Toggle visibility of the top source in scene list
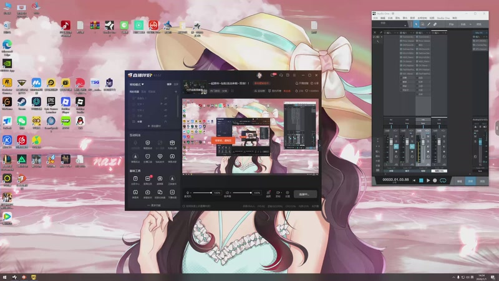The width and height of the screenshot is (499, 281). (x=166, y=98)
